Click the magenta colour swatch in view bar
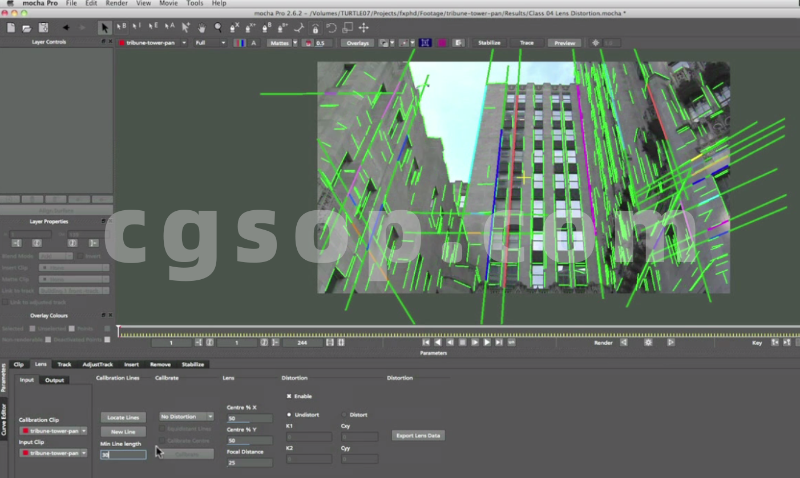 (441, 43)
